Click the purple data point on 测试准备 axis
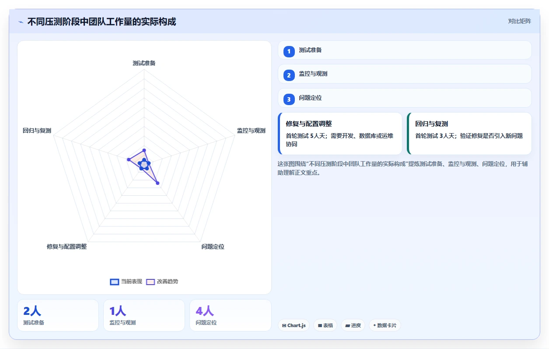 tap(144, 150)
